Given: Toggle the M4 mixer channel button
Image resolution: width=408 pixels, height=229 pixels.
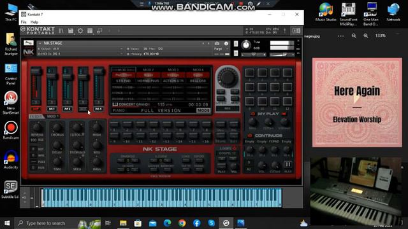Looking at the screenshot, I should coord(98,109).
